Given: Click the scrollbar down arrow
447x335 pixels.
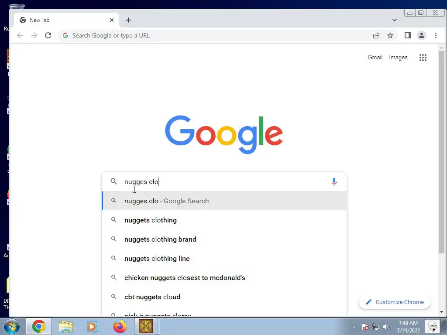Looking at the screenshot, I should coord(441,312).
